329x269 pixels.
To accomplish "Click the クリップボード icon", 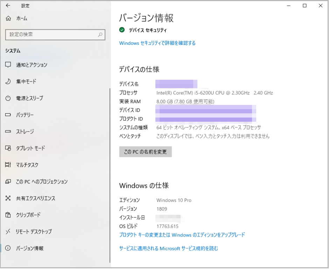I will point(8,215).
